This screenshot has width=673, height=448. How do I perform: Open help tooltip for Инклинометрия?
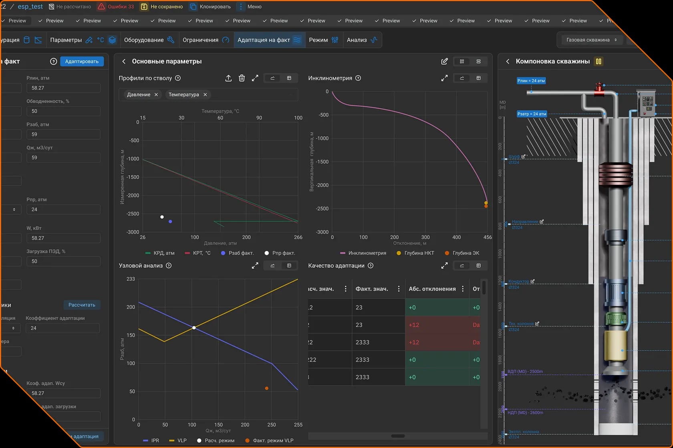coord(358,78)
